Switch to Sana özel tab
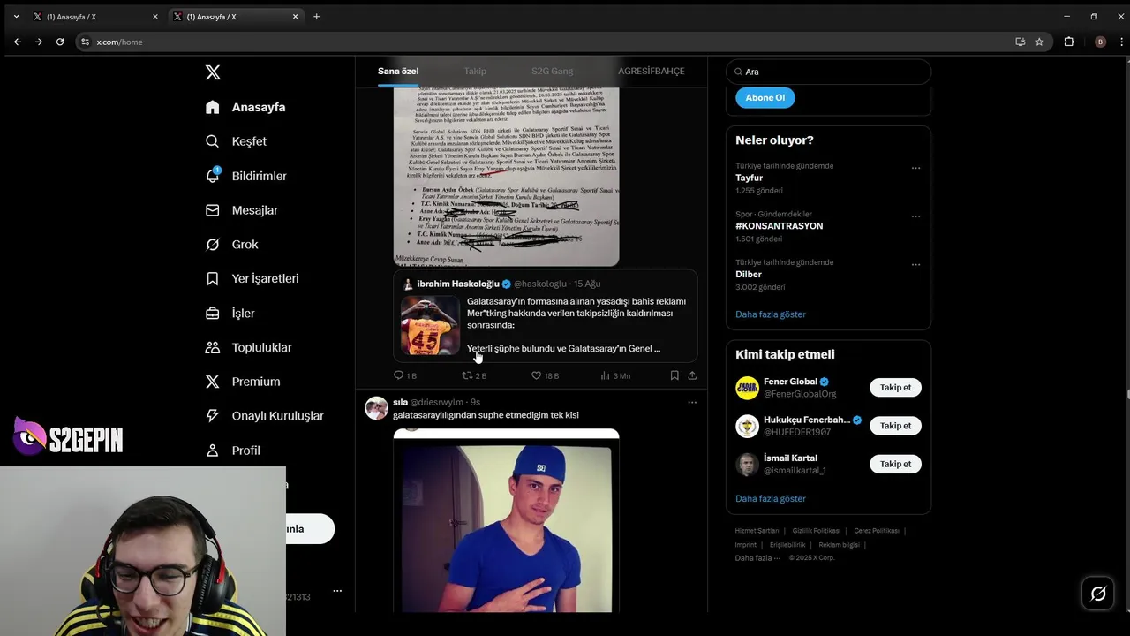The image size is (1130, 636). point(398,71)
